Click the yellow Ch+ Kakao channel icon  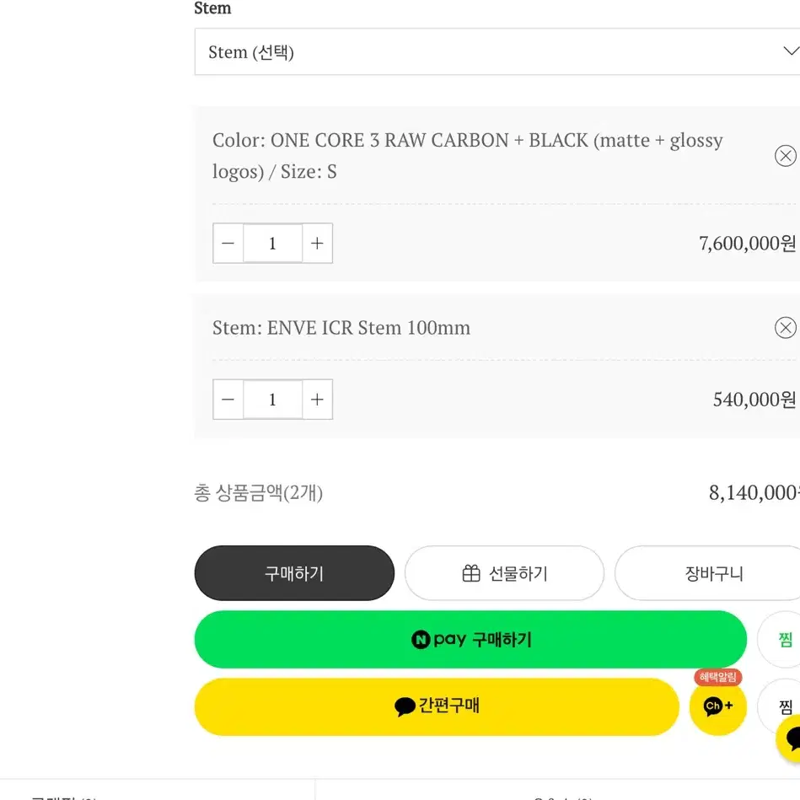[717, 708]
